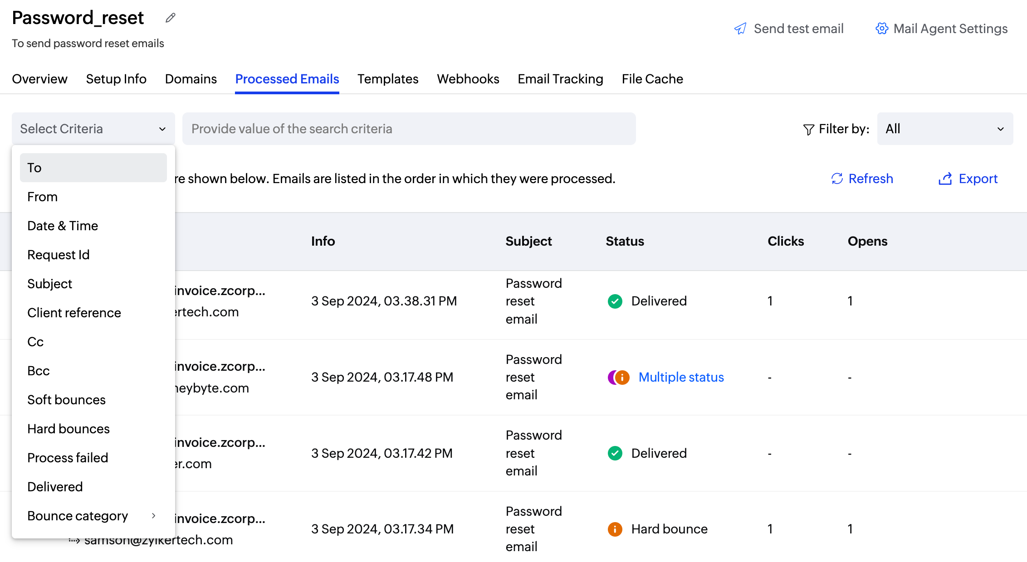The height and width of the screenshot is (562, 1027).
Task: Click the Refresh circular arrows icon
Action: (837, 179)
